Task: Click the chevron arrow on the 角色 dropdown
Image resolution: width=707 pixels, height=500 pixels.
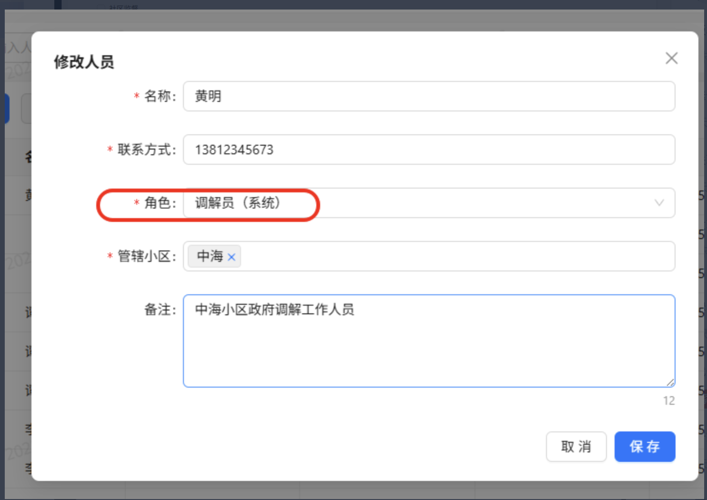Action: pyautogui.click(x=659, y=203)
